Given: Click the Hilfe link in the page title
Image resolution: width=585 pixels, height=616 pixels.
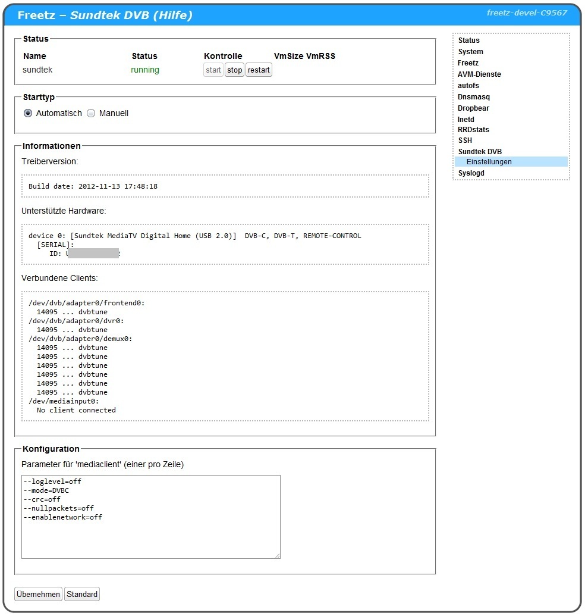Looking at the screenshot, I should tap(171, 15).
